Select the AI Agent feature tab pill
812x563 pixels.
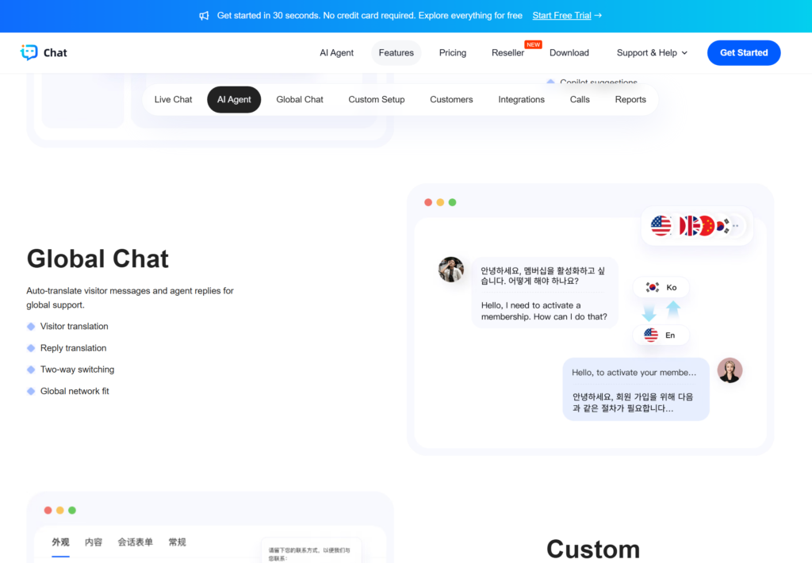coord(234,99)
